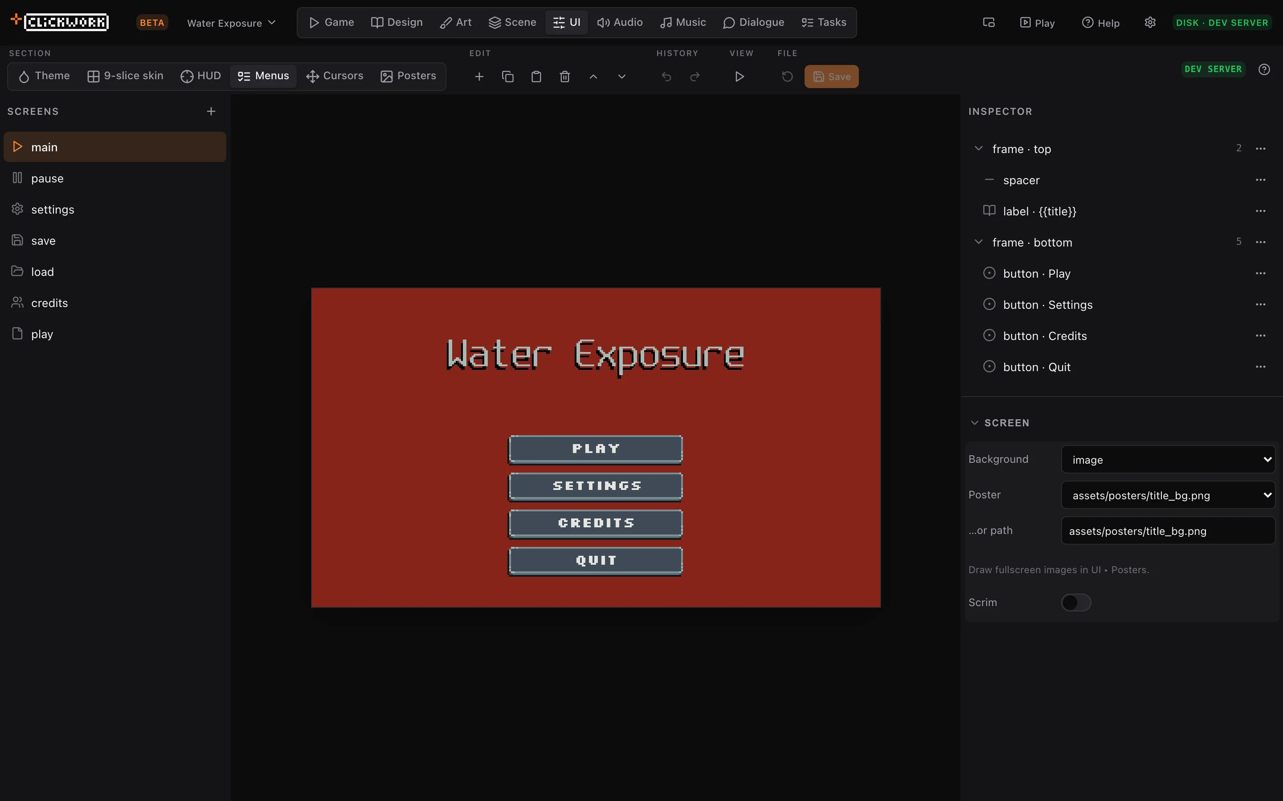Image resolution: width=1283 pixels, height=801 pixels.
Task: Click the SETTINGS button in canvas preview
Action: 595,486
